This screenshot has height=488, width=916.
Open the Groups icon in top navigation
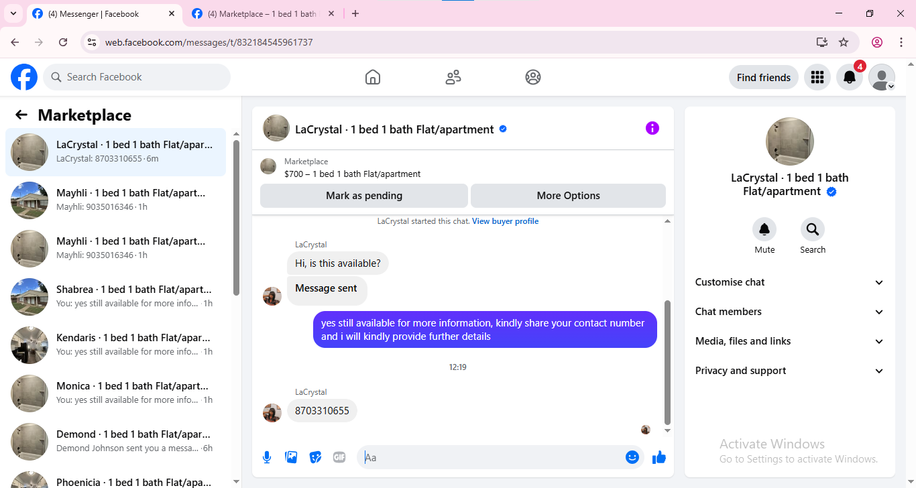click(533, 77)
